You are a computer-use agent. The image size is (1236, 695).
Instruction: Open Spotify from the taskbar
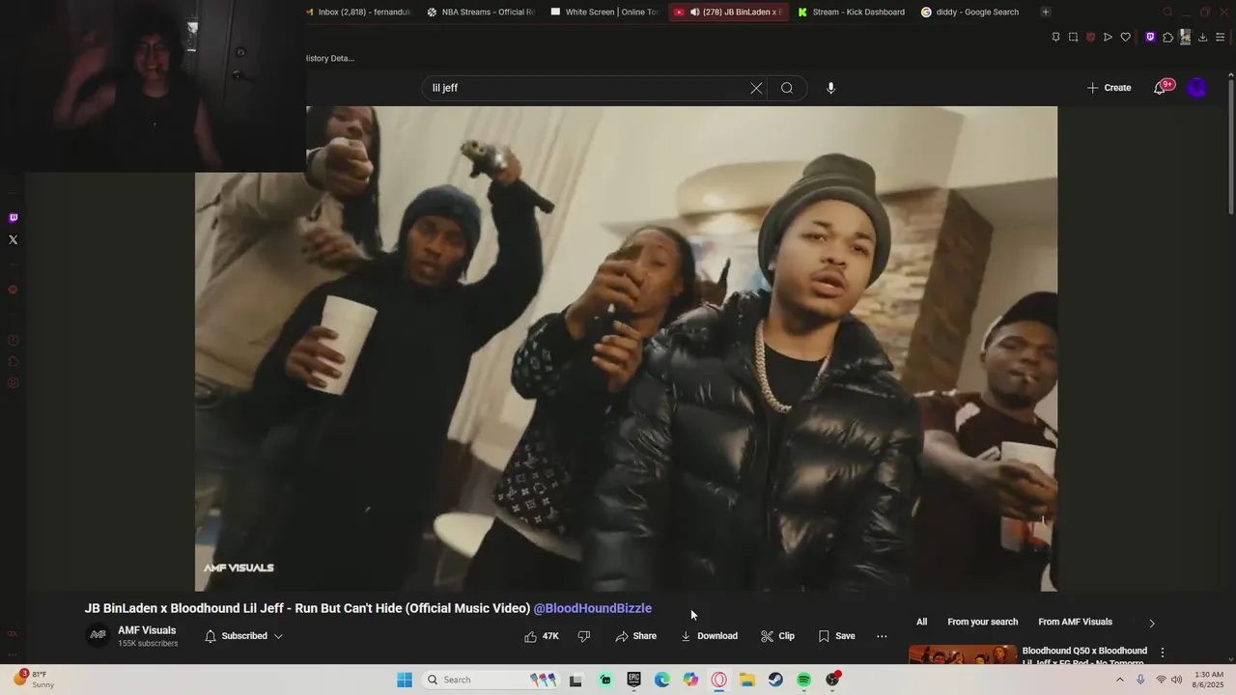click(x=803, y=680)
